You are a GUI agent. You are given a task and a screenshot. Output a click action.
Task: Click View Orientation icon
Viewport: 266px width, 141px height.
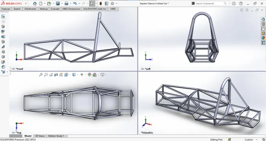pyautogui.click(x=66, y=75)
